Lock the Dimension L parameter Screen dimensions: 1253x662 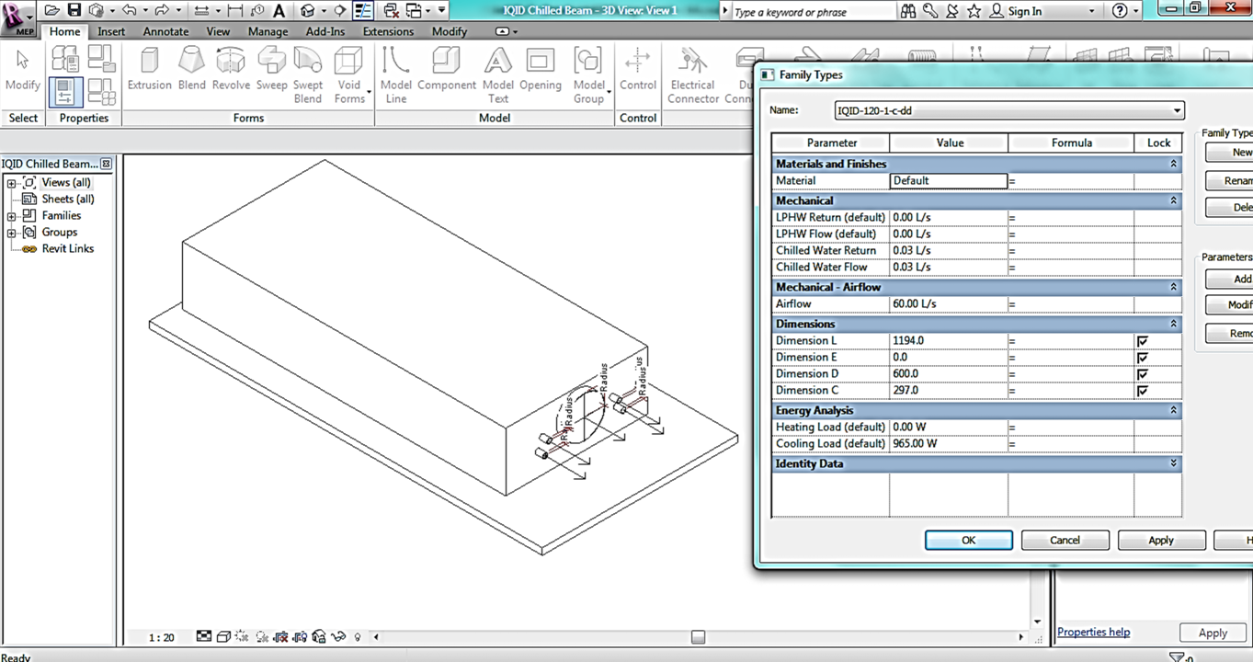[1142, 340]
